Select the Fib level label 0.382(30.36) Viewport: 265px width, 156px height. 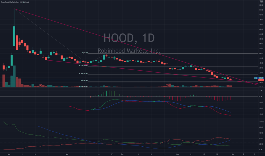pos(83,74)
